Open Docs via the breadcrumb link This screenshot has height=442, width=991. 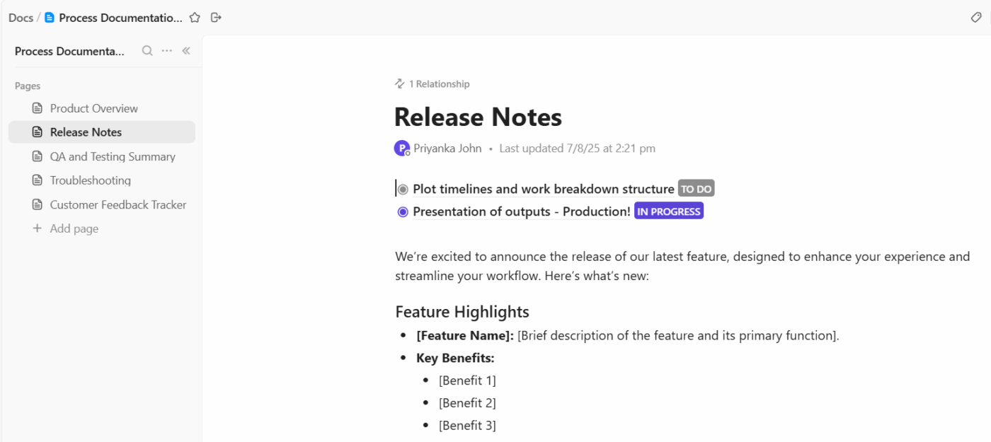[21, 17]
